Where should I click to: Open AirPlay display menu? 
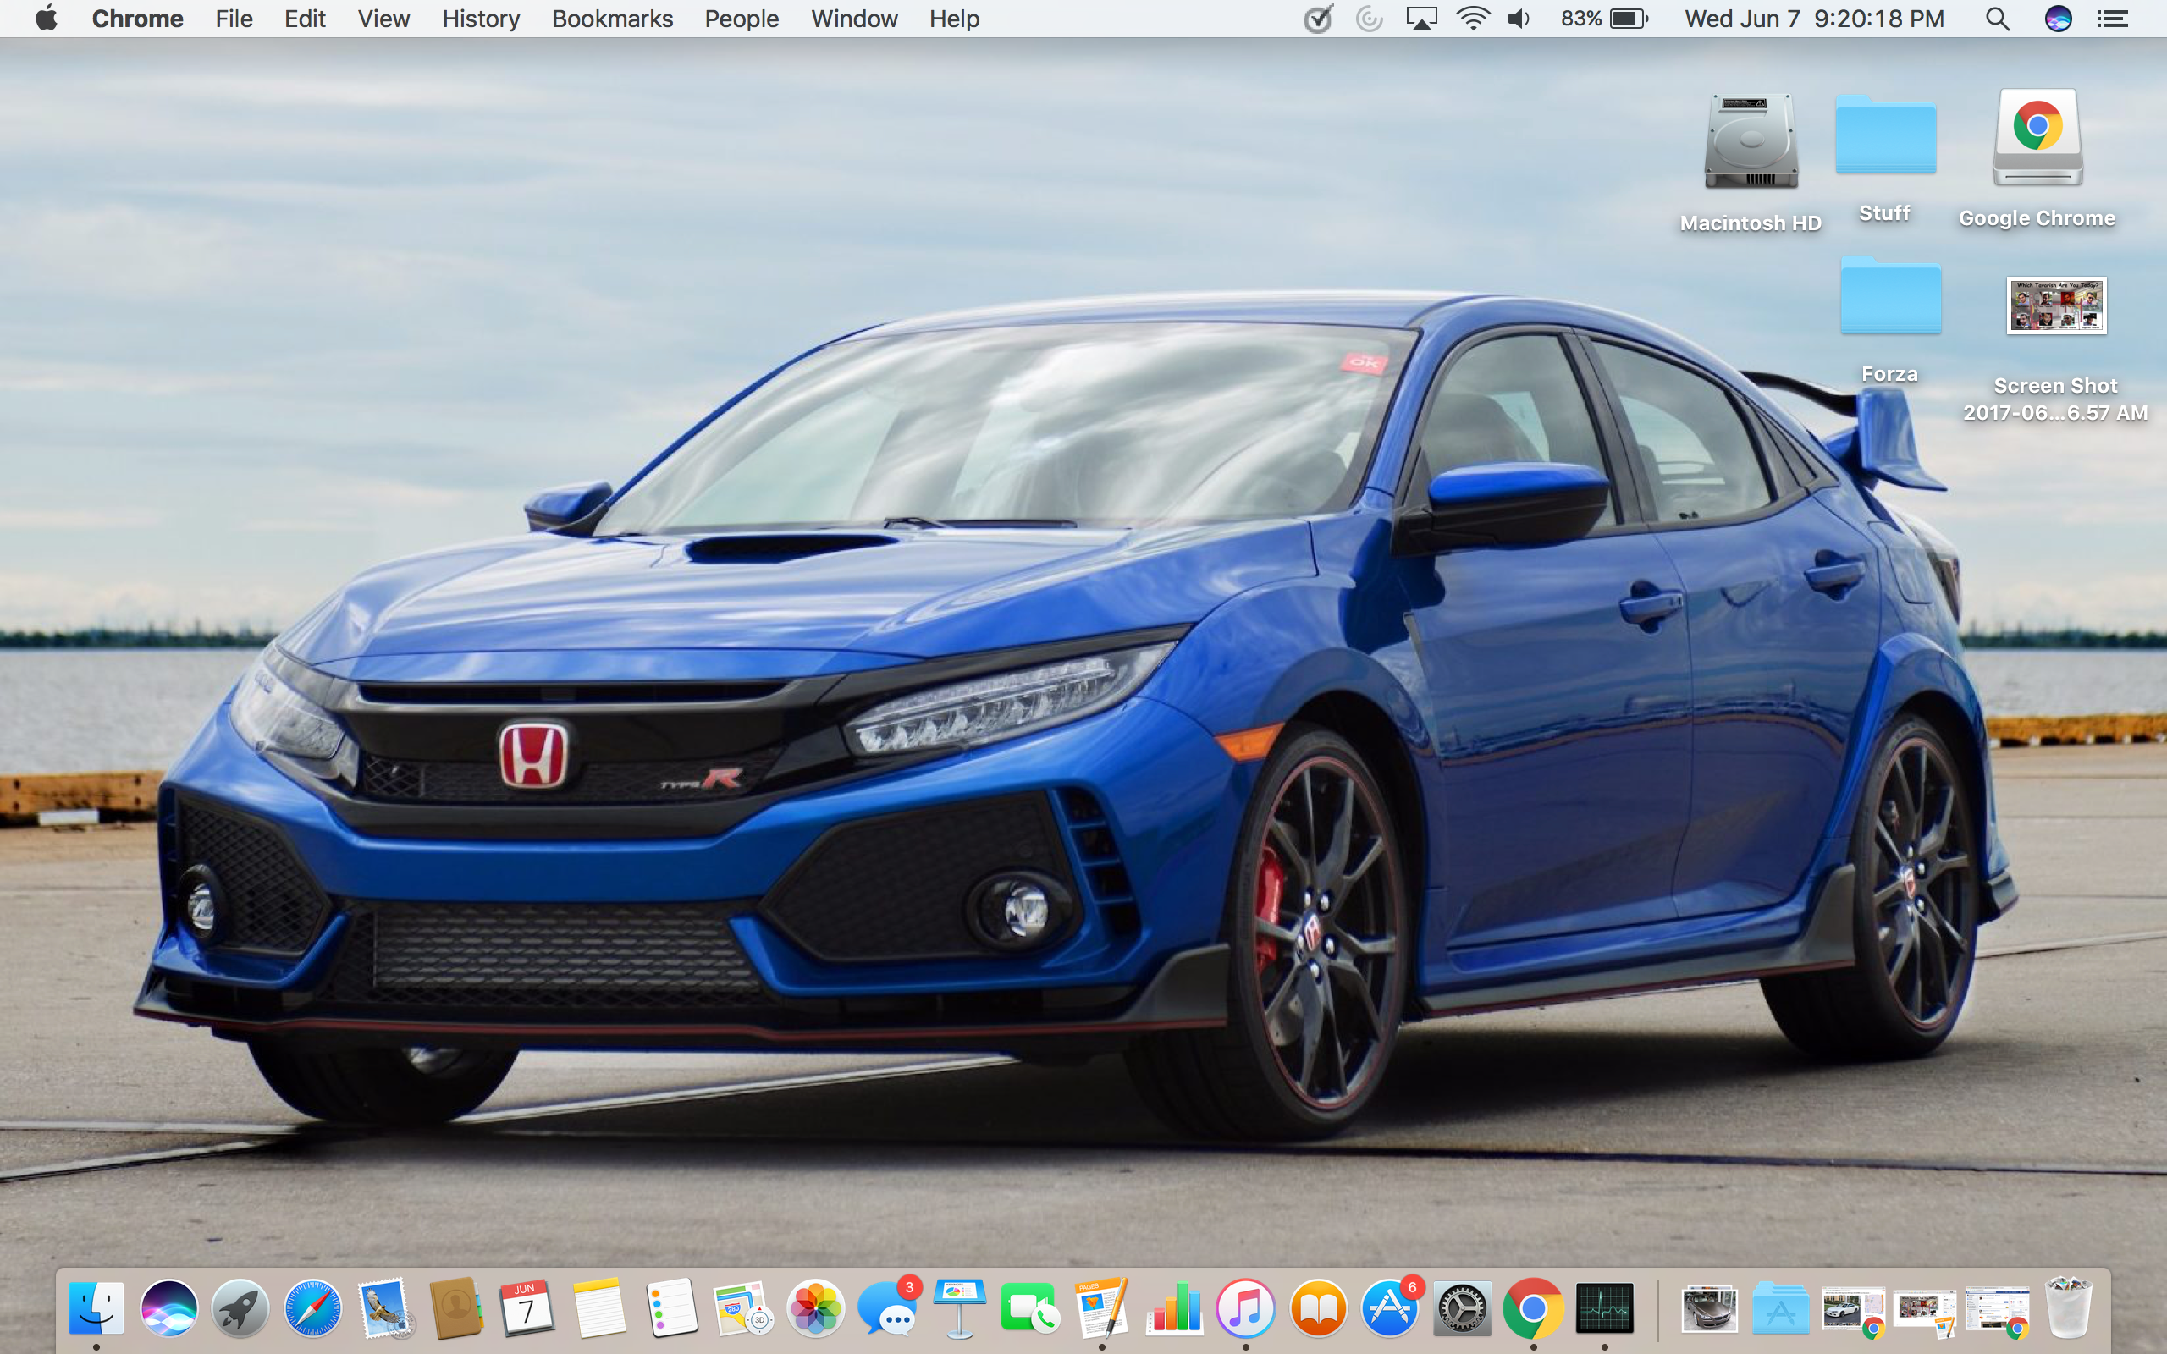tap(1421, 18)
